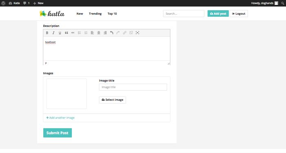Remove link using the unlink icon
The height and width of the screenshot is (153, 286).
click(x=131, y=33)
